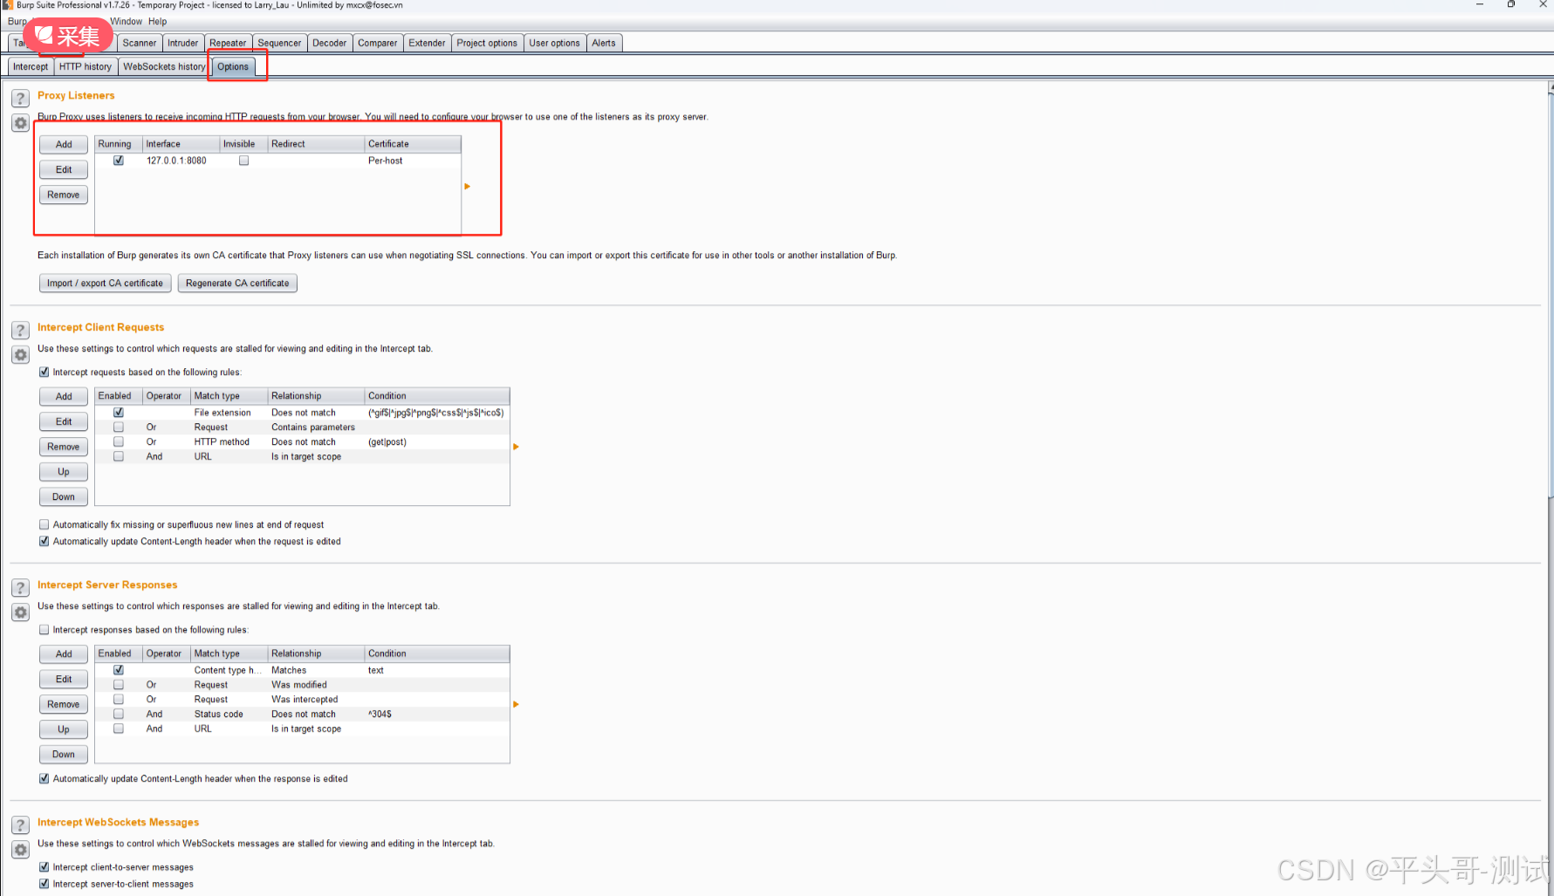Switch to the HTTP history sub-tab
This screenshot has height=896, width=1554.
(86, 66)
